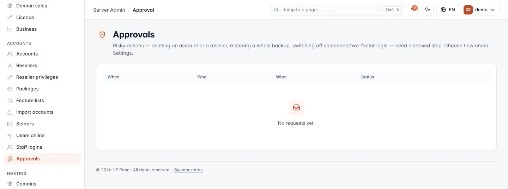508x189 pixels.
Task: Open Accounts in the sidebar
Action: [42, 54]
